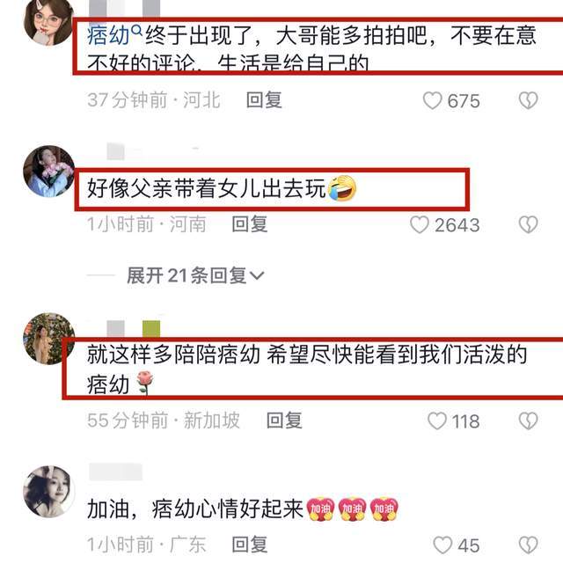Dislike the Guangdong 加油 comment
563x563 pixels.
tap(528, 545)
